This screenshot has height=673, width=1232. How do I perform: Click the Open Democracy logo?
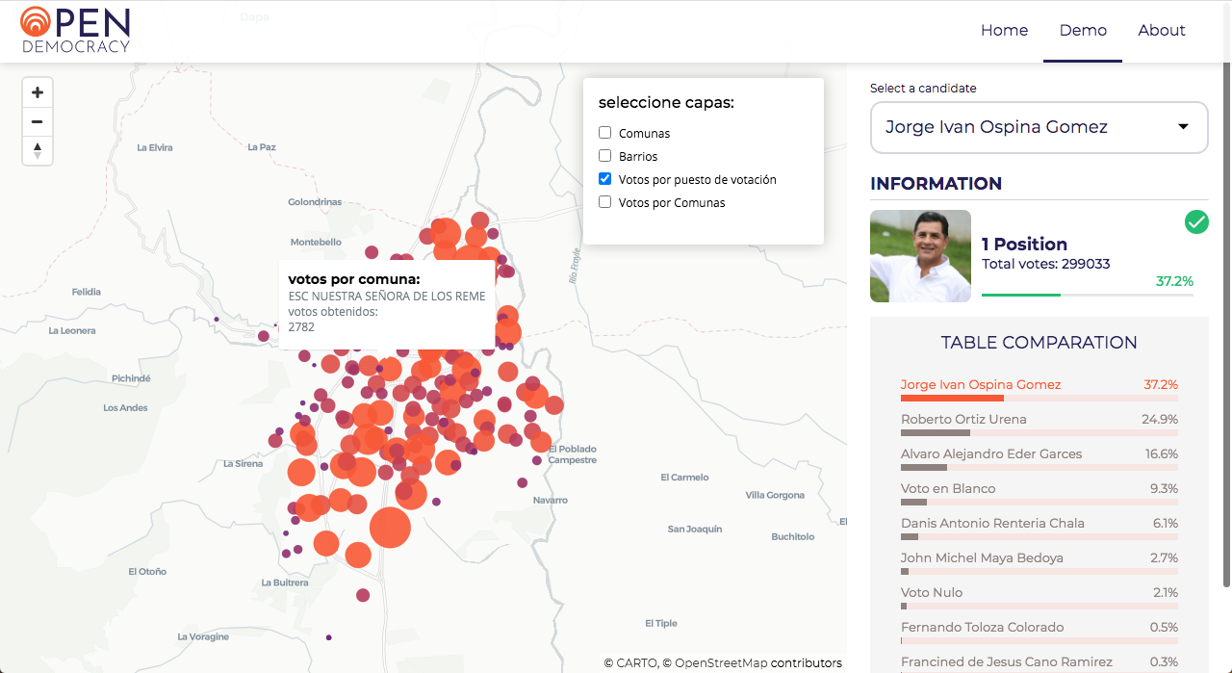[x=75, y=29]
